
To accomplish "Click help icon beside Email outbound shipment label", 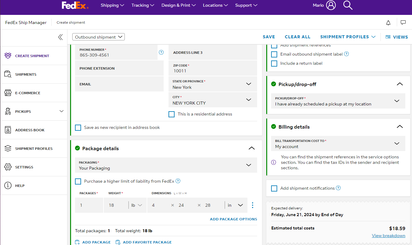I will click(346, 54).
